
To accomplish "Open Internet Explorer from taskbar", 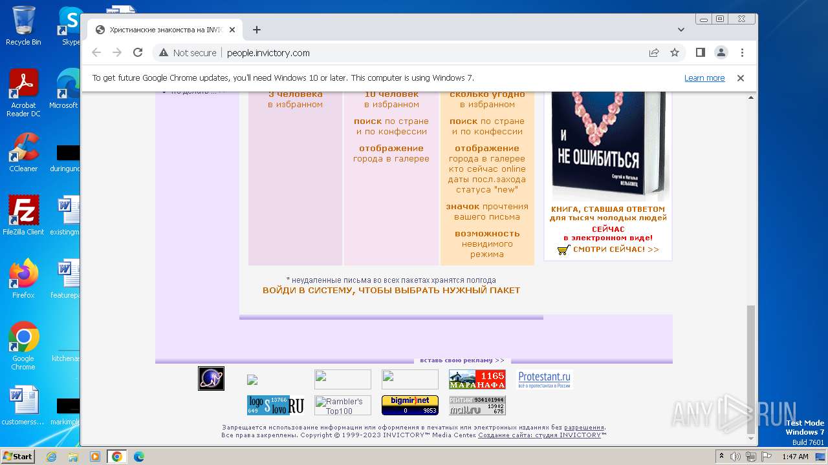I will pos(52,457).
